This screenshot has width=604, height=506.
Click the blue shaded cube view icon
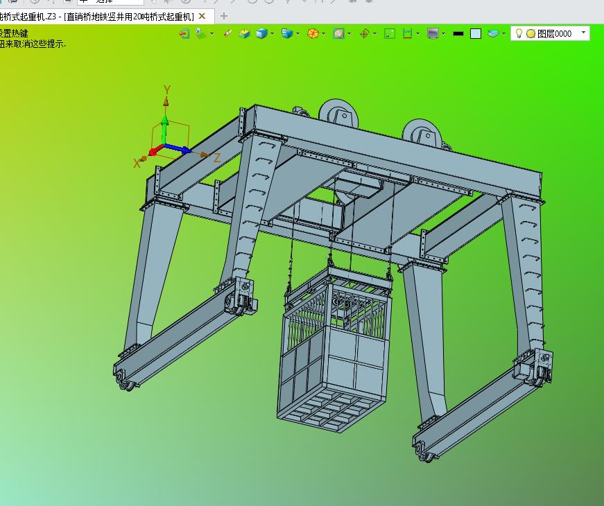[x=261, y=33]
